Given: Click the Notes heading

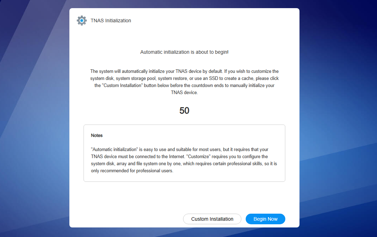Looking at the screenshot, I should click(97, 135).
